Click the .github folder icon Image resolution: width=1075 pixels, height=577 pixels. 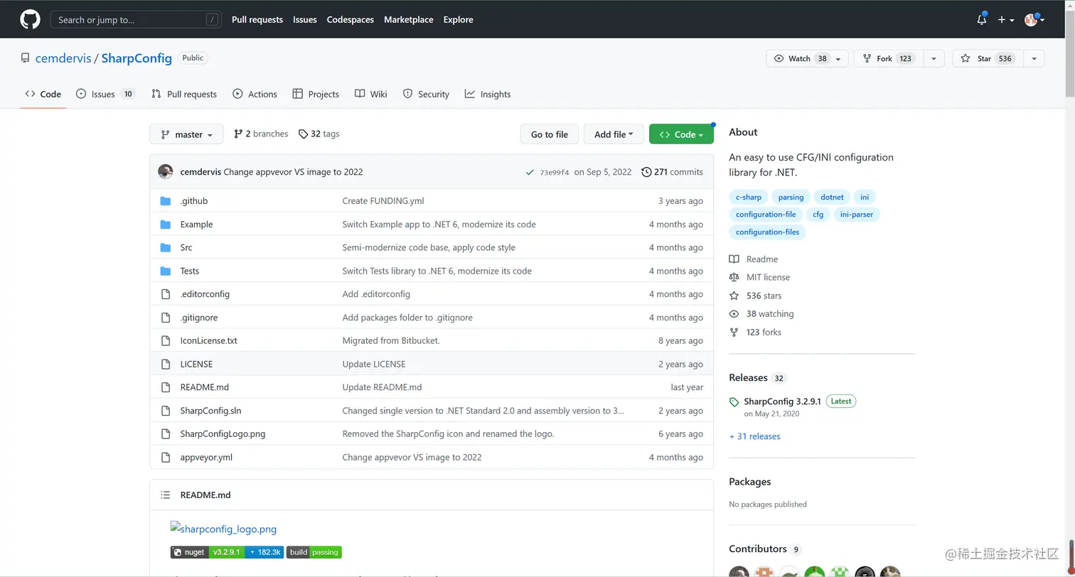[166, 201]
